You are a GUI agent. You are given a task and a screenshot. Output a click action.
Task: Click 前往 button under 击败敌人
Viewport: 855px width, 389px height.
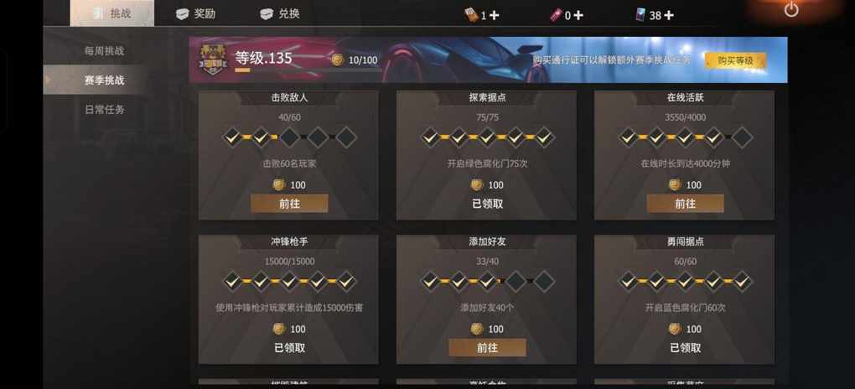289,204
